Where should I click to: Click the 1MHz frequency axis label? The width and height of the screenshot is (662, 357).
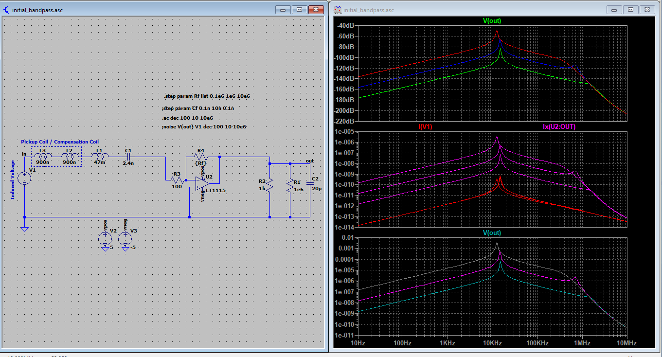click(x=582, y=343)
